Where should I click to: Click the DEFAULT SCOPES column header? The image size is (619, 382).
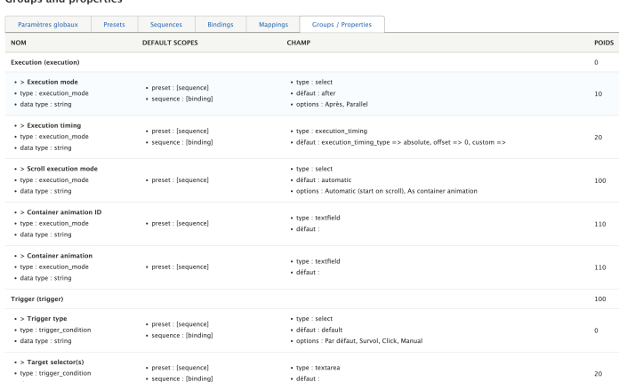[171, 42]
